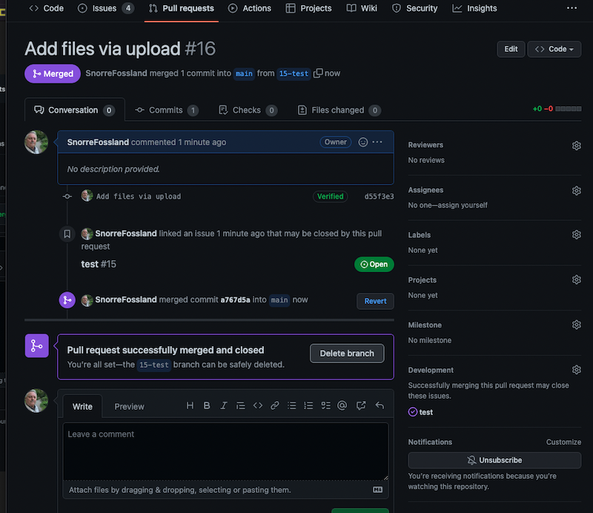Open the Pull requests tab
Screen dimensions: 593x513
[182, 8]
